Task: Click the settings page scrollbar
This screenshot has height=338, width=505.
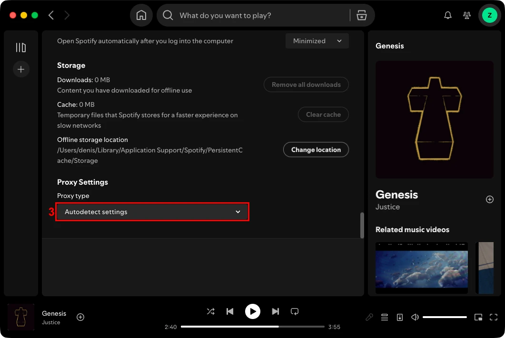Action: click(362, 225)
